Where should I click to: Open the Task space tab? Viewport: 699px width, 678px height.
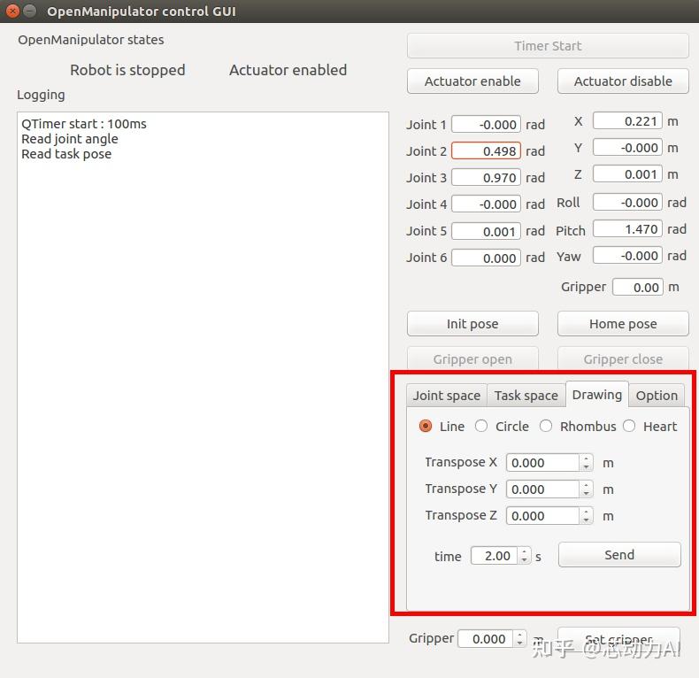coord(526,396)
